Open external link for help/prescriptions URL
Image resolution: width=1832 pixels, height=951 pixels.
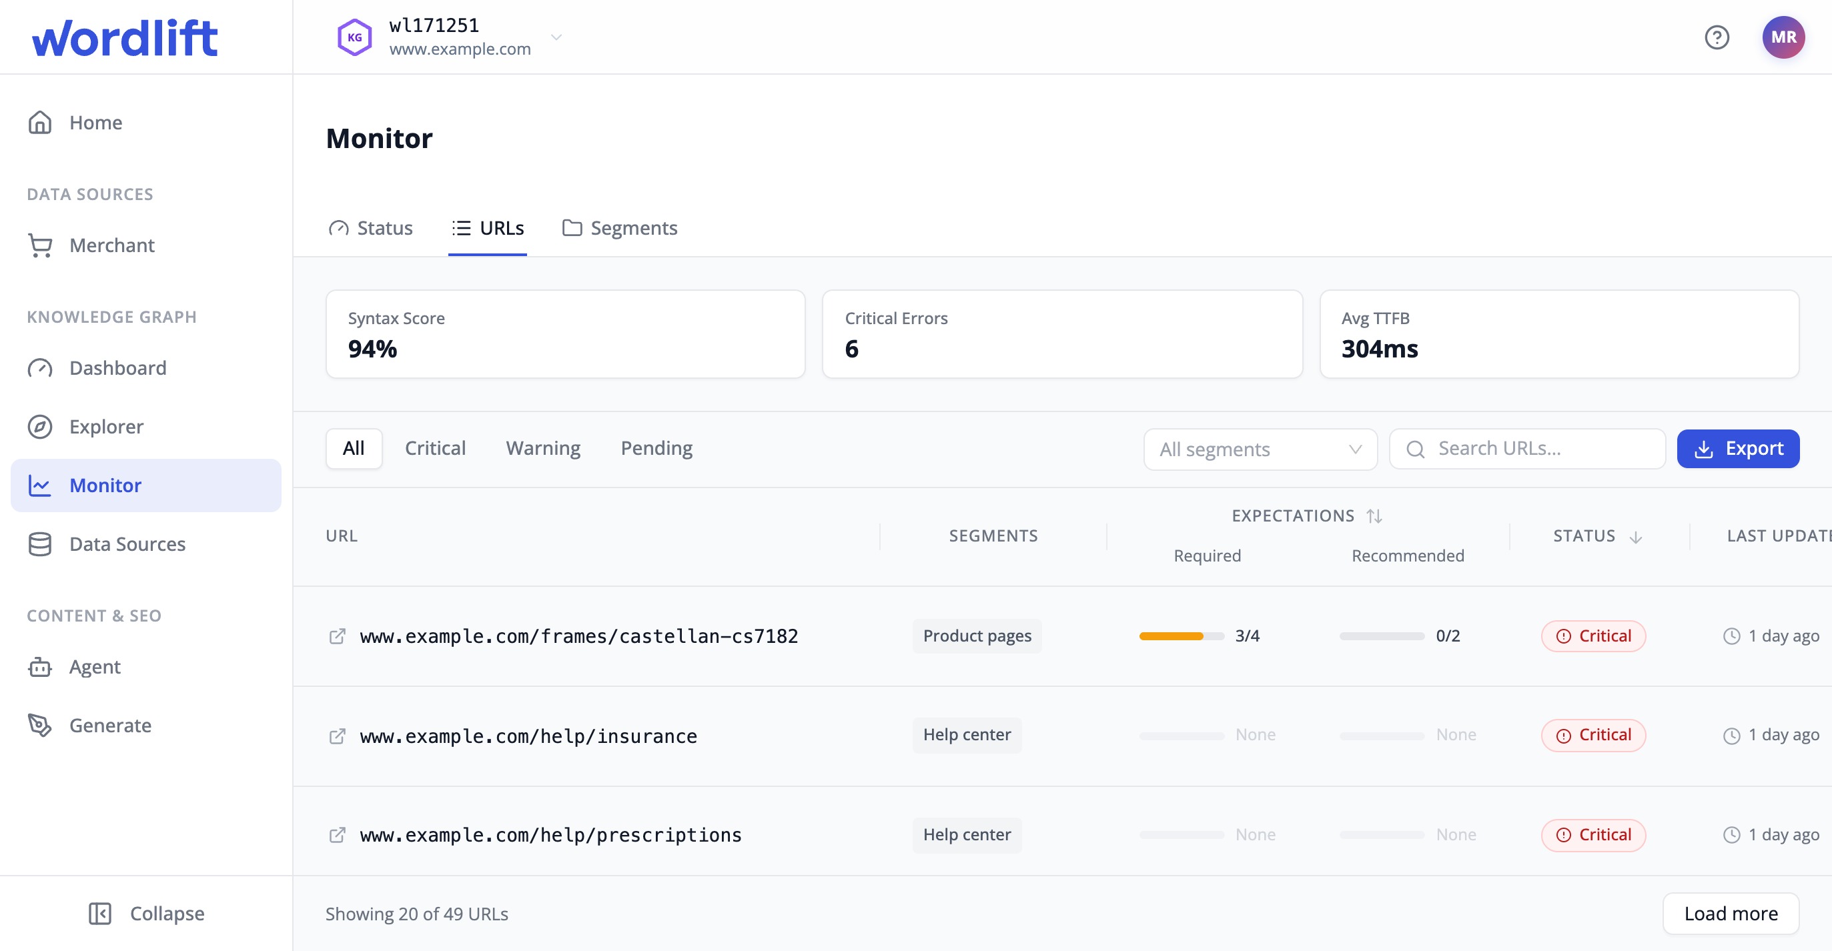click(x=337, y=835)
